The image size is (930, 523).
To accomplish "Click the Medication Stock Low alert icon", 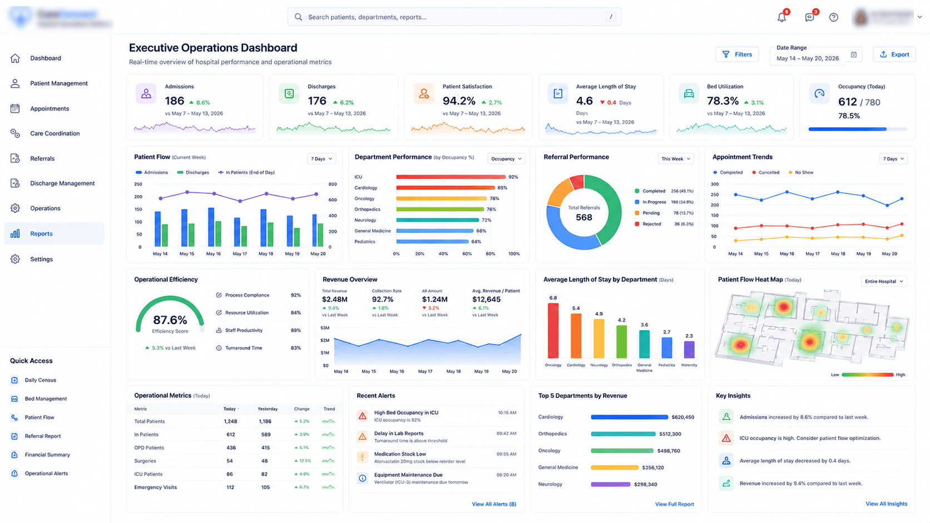I will click(363, 457).
